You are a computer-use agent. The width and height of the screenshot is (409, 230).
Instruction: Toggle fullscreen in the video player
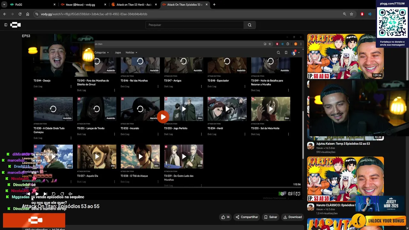[x=298, y=194]
